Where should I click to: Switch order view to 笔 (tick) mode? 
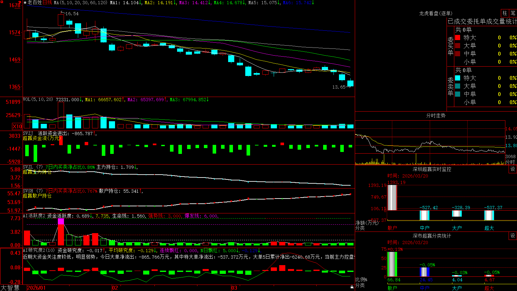[513, 13]
